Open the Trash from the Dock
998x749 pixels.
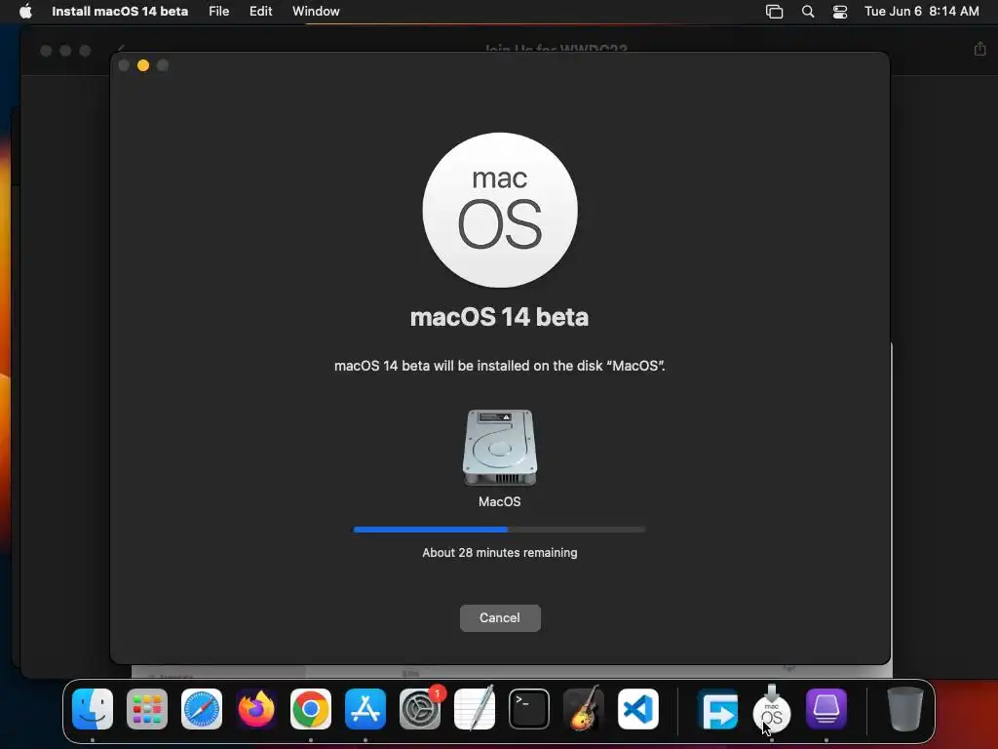point(904,709)
